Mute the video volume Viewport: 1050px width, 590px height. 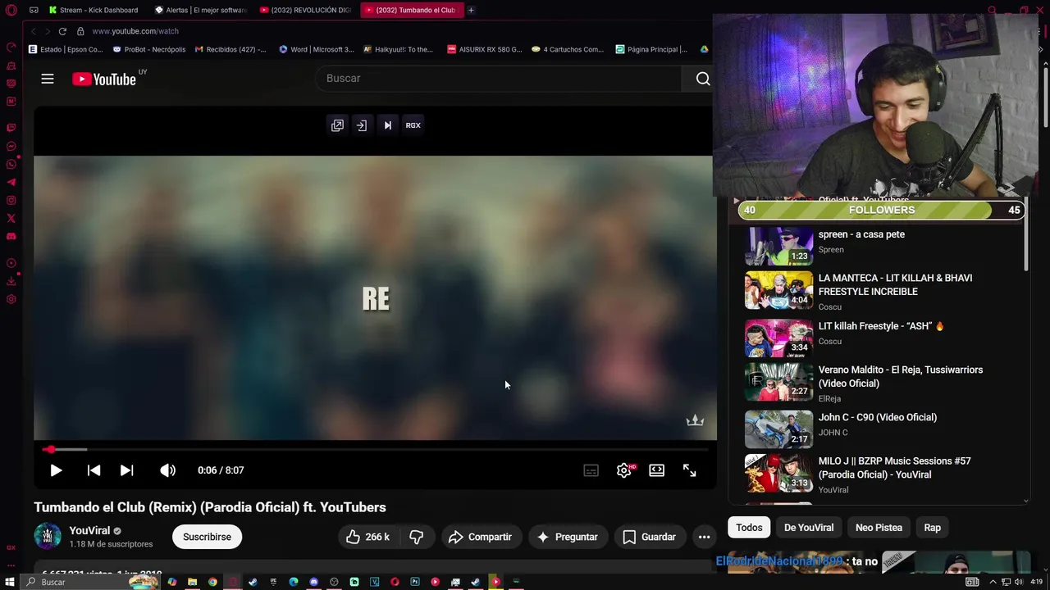tap(167, 470)
